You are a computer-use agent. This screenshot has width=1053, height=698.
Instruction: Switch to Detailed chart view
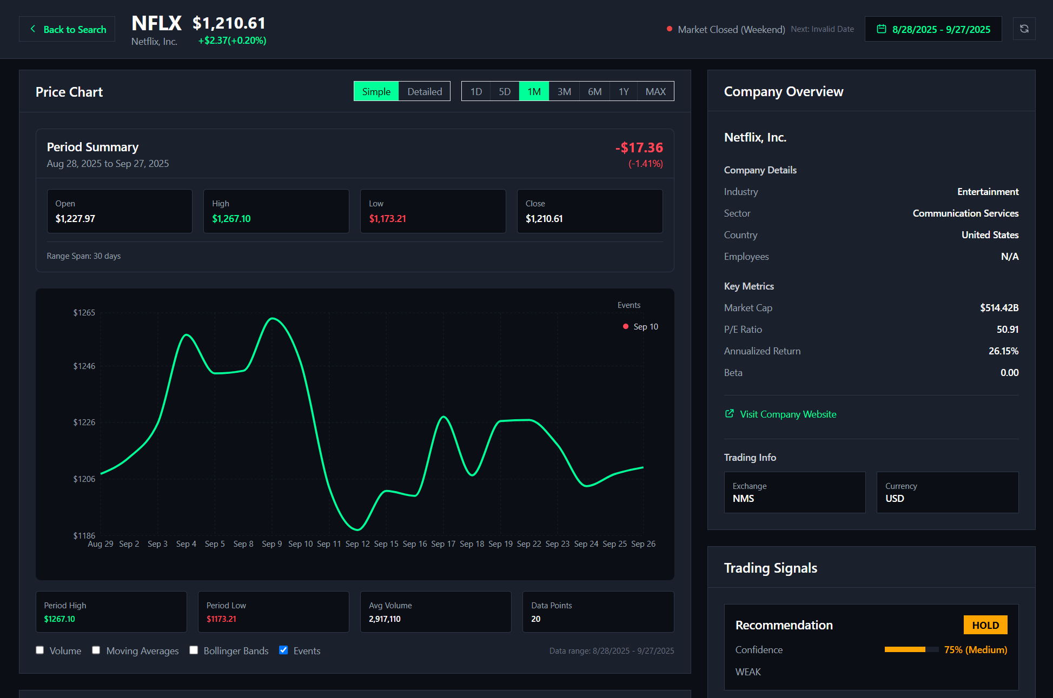[425, 91]
